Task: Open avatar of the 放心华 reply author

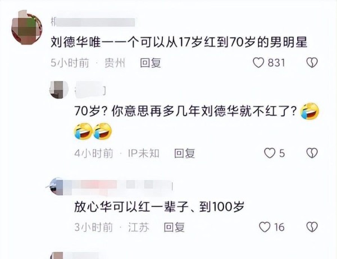Action: click(x=57, y=187)
